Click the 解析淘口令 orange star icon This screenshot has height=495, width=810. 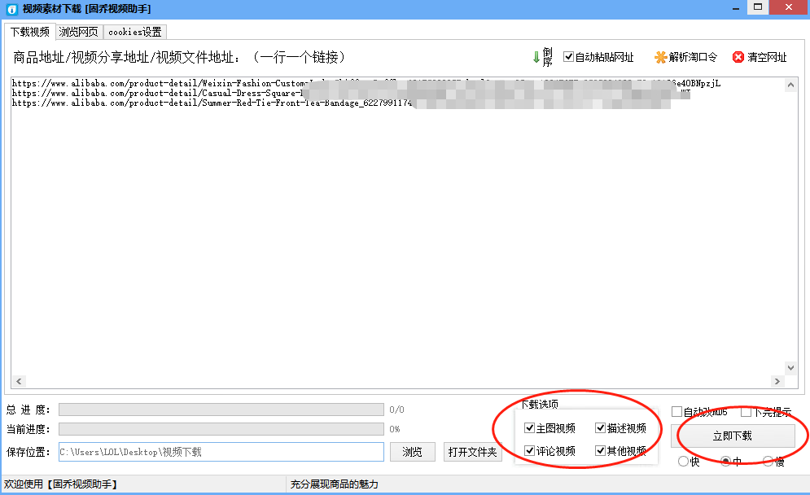click(660, 57)
